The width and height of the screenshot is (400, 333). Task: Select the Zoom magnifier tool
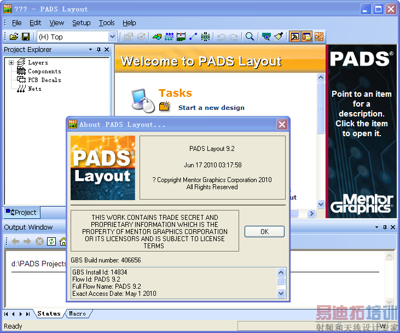pyautogui.click(x=250, y=37)
